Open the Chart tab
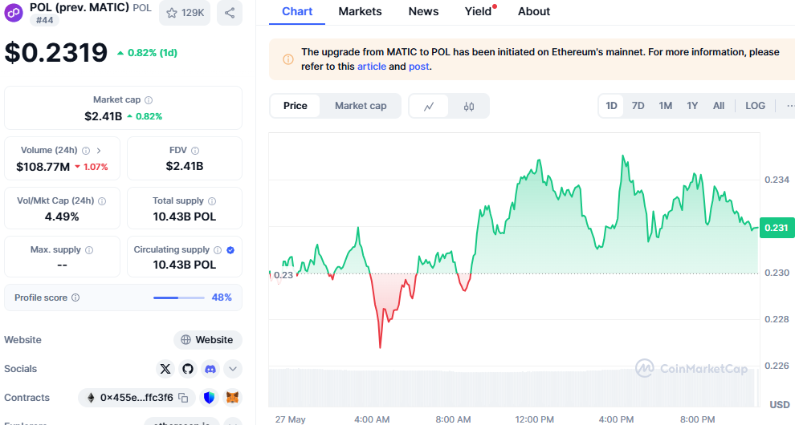Screen dimensions: 795x425 coord(297,12)
